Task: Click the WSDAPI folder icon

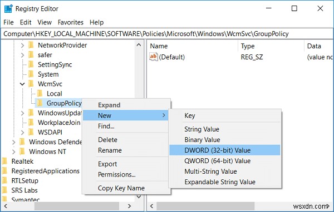Action: coord(31,132)
